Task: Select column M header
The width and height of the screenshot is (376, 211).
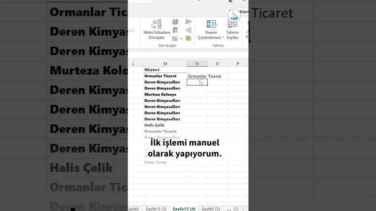Action: click(x=165, y=64)
